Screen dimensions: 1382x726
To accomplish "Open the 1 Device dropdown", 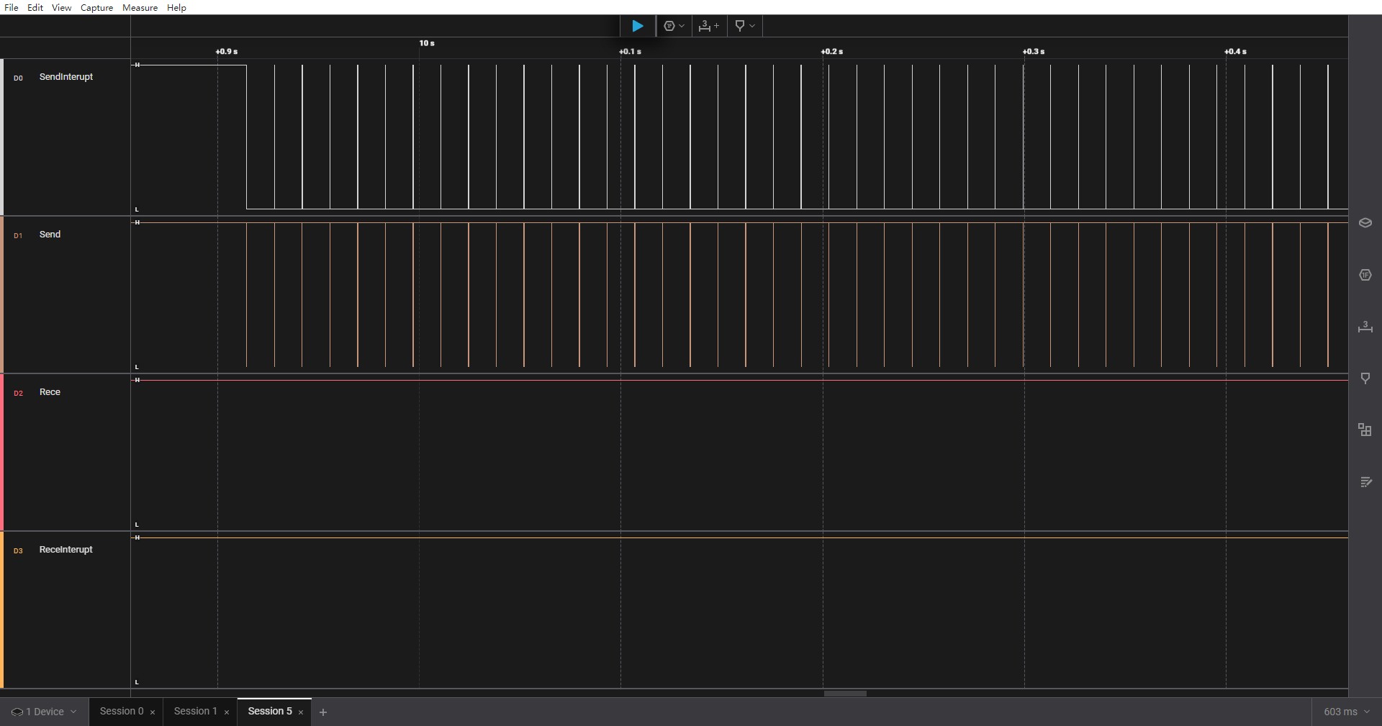I will coord(44,712).
